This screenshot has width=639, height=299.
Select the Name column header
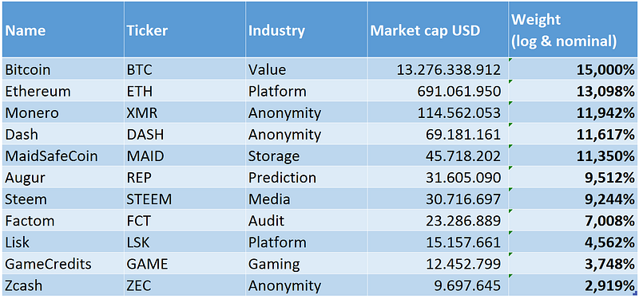pos(63,30)
